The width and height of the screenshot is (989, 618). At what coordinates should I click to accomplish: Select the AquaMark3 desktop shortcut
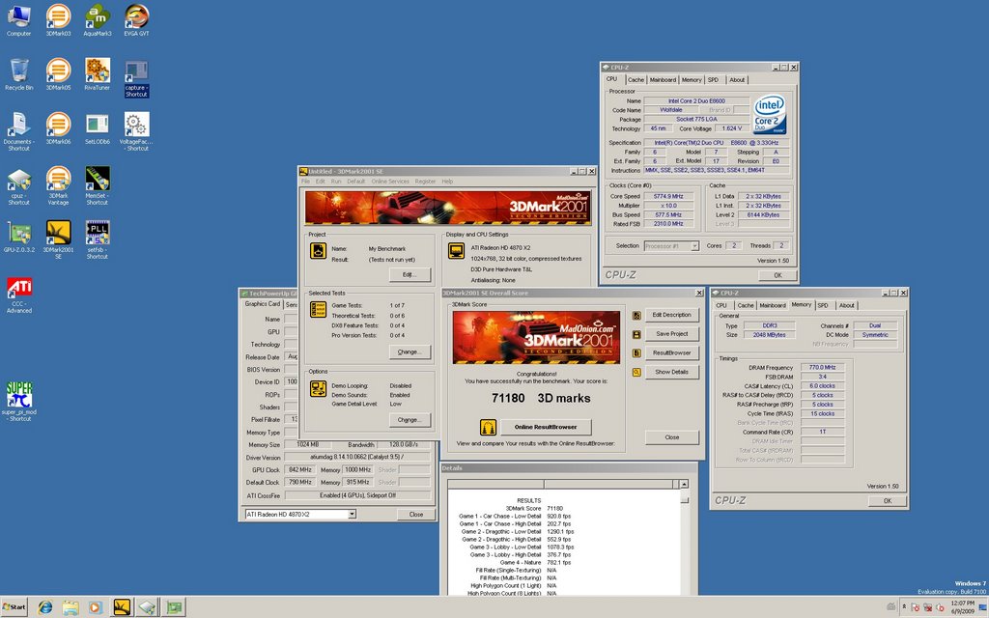tap(98, 20)
